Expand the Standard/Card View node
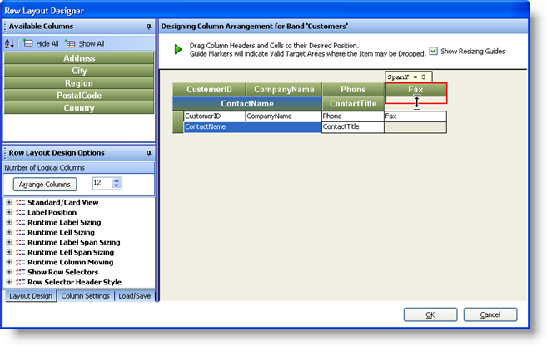Image resolution: width=547 pixels, height=346 pixels. (9, 202)
